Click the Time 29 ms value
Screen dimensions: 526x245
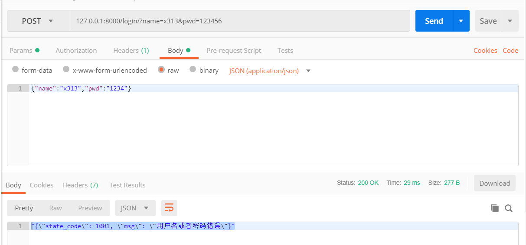[x=412, y=183]
